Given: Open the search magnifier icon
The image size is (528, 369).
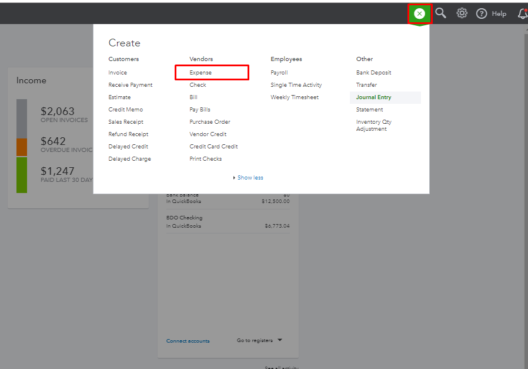Looking at the screenshot, I should (440, 13).
